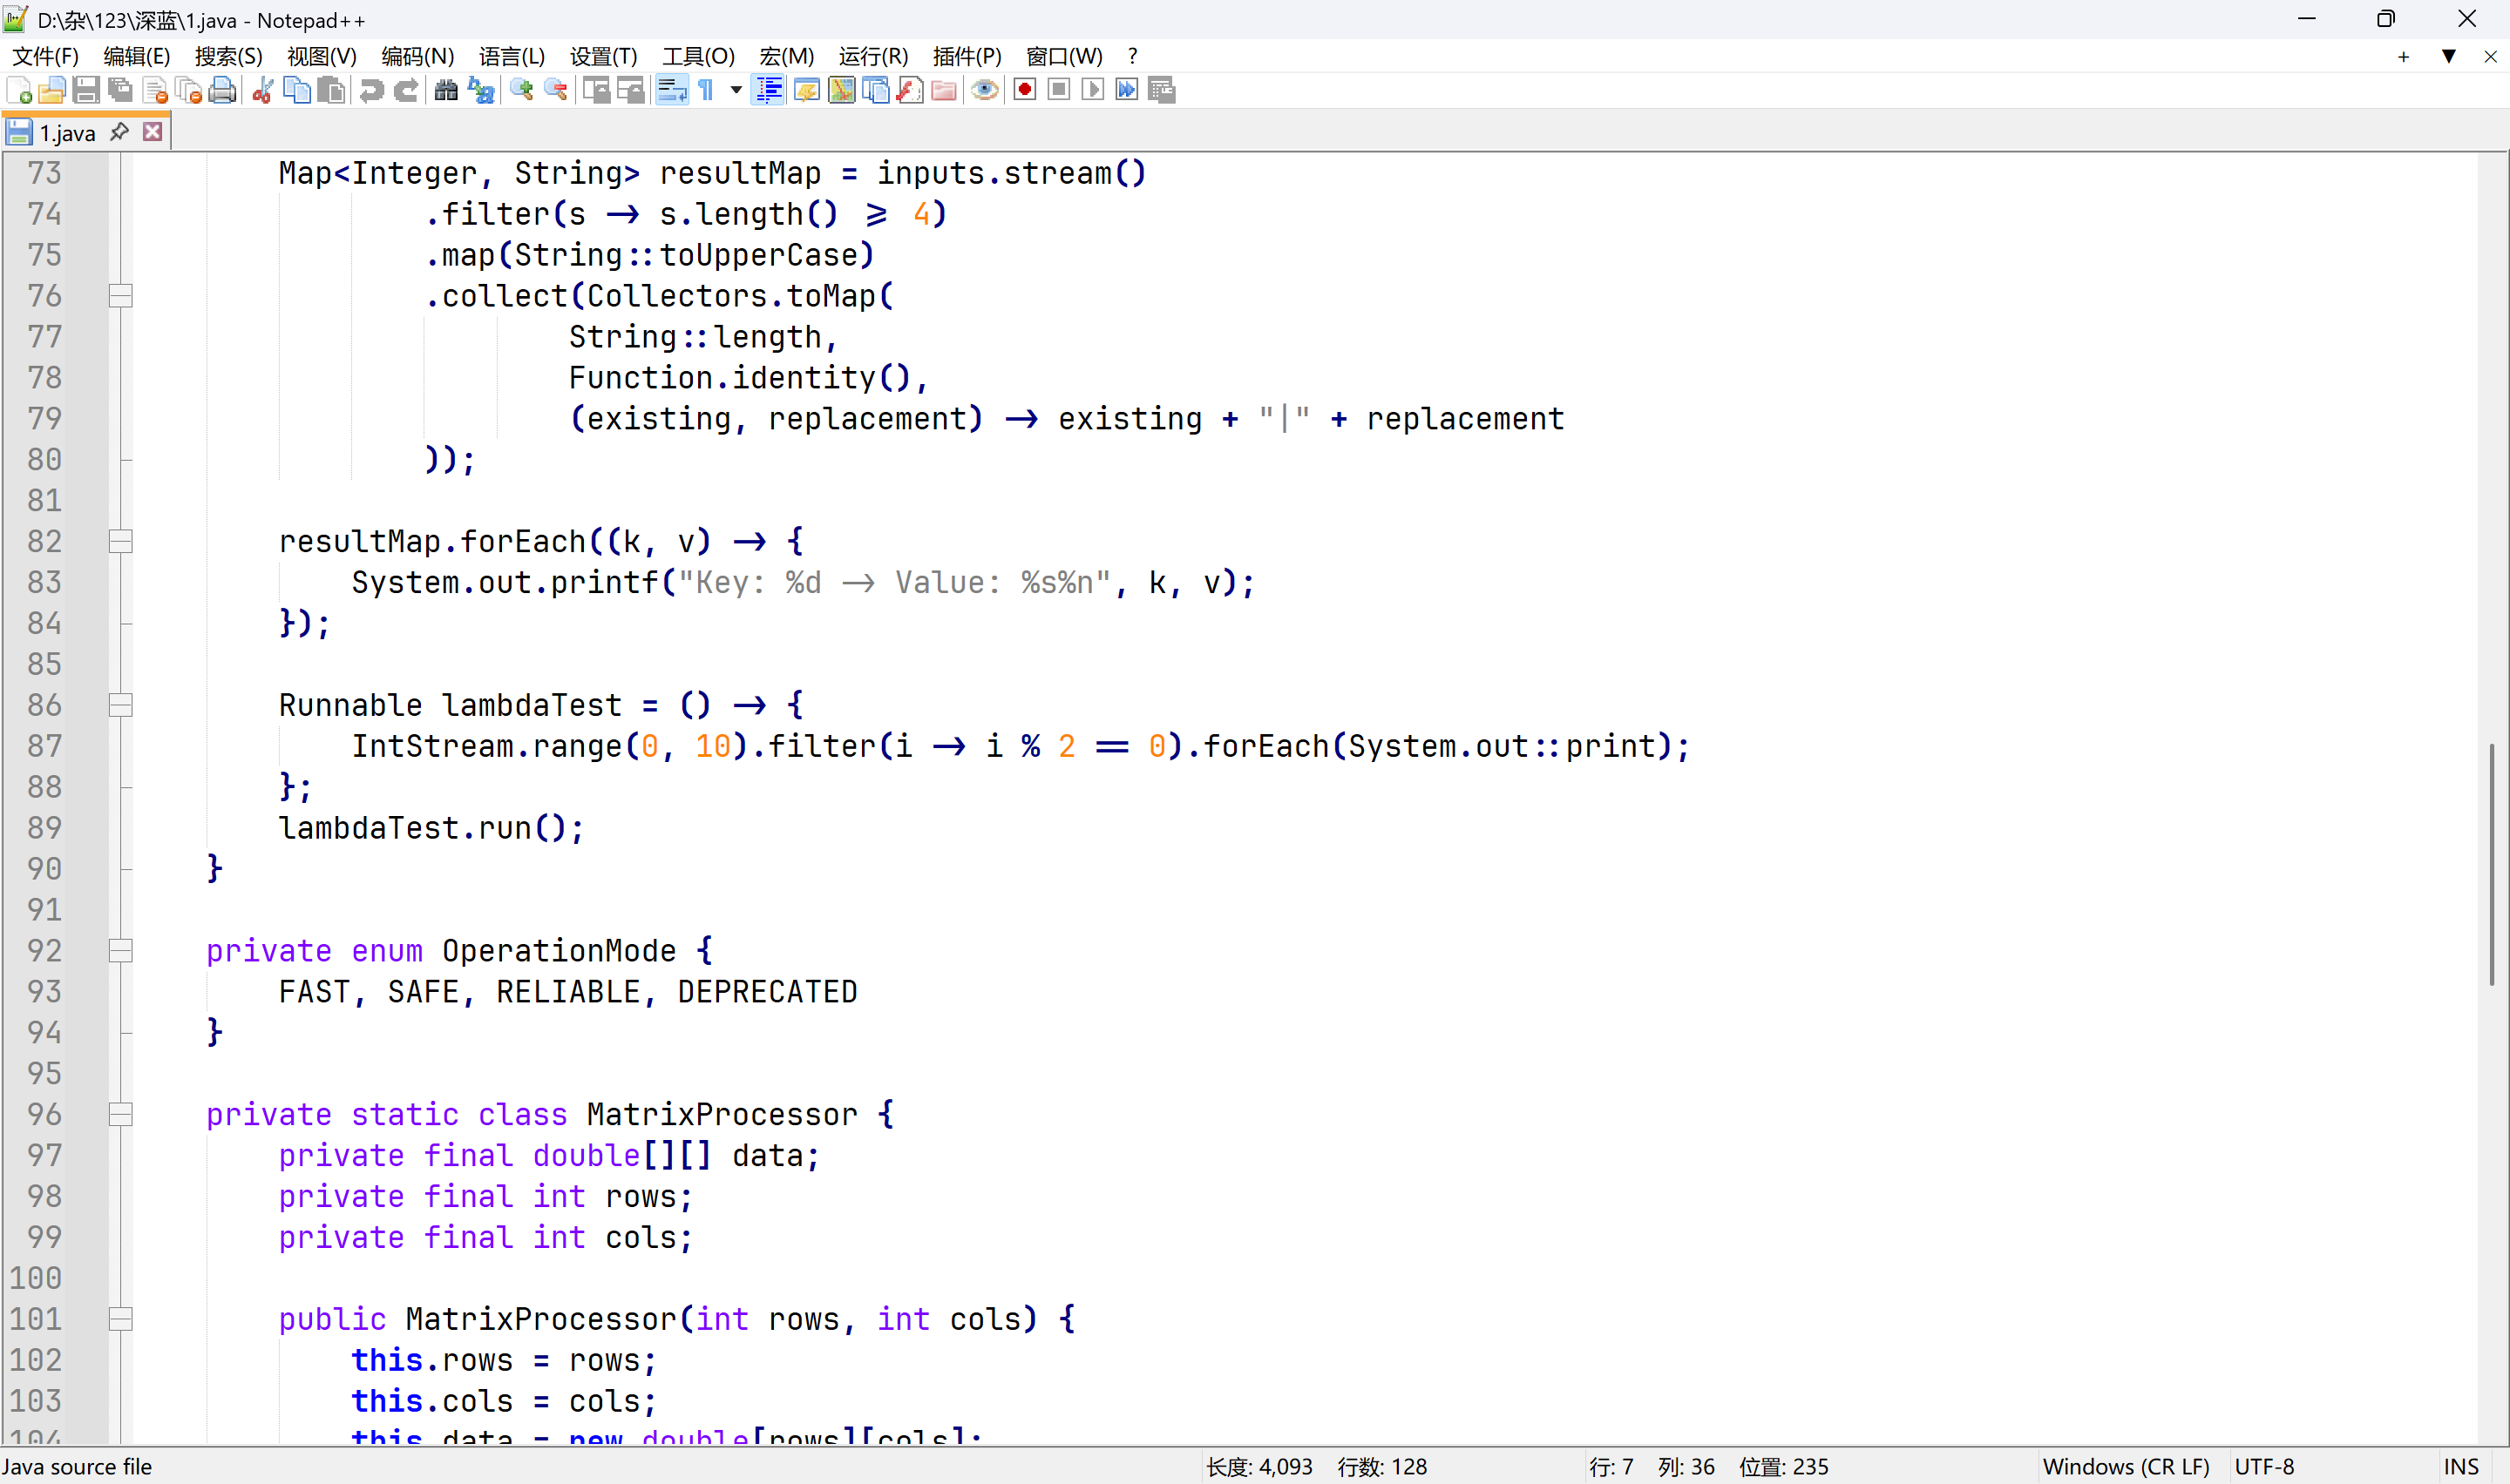Image resolution: width=2510 pixels, height=1484 pixels.
Task: Click the Undo arrow icon
Action: 371,90
